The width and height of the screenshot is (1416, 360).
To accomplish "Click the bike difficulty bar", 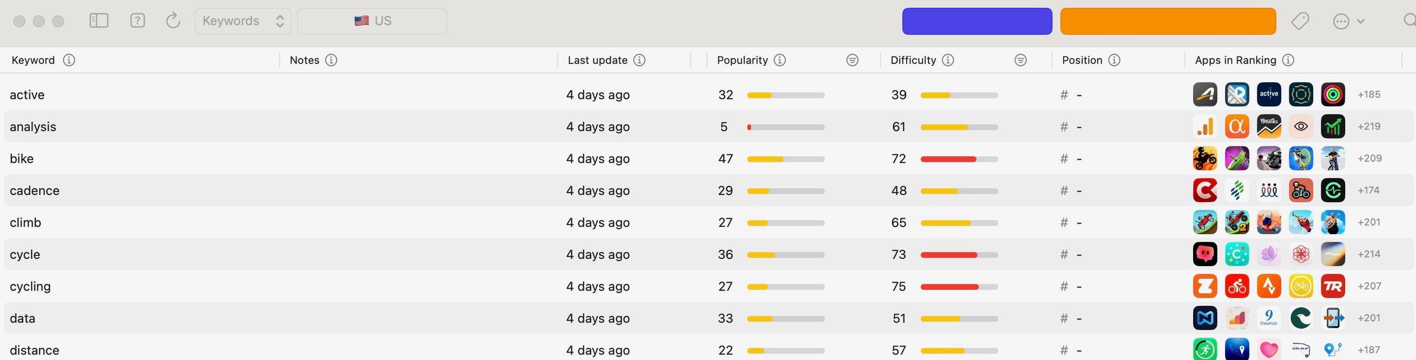I will point(959,159).
